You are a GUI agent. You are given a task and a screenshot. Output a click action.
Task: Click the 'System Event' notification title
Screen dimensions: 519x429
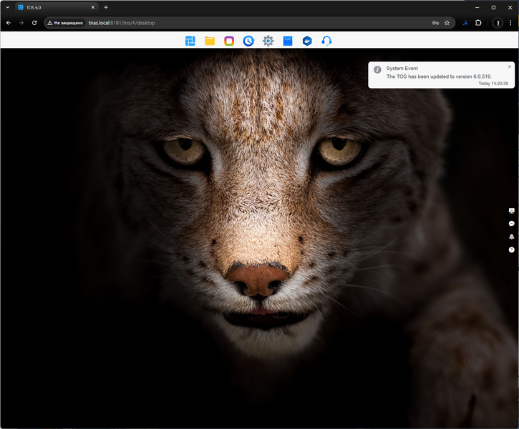[x=402, y=69]
